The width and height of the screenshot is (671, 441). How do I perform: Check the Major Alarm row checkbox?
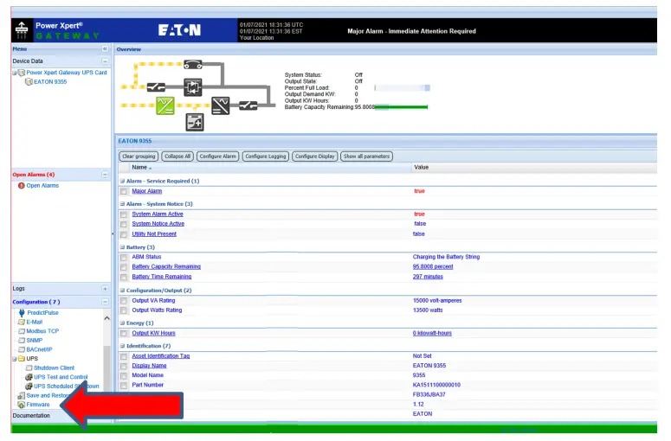(124, 191)
